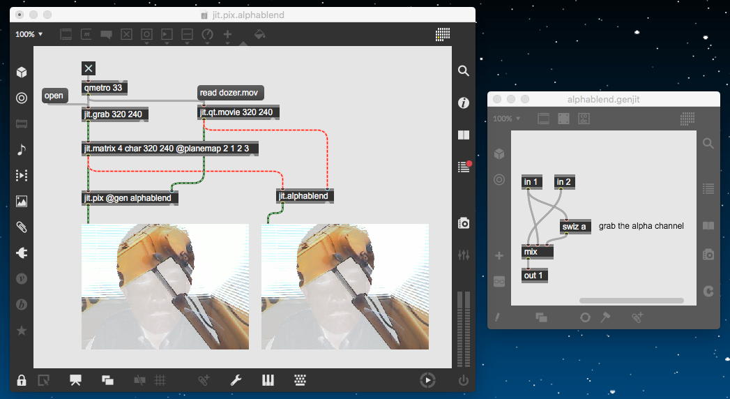The width and height of the screenshot is (730, 399).
Task: Click the global transport play icon
Action: [x=428, y=380]
